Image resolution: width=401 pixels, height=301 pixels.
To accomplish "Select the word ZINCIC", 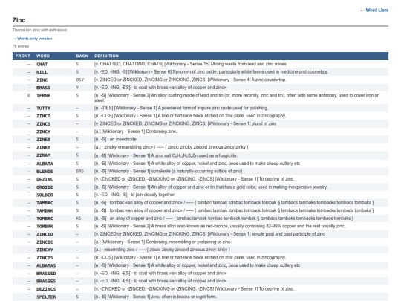I will (45, 242).
